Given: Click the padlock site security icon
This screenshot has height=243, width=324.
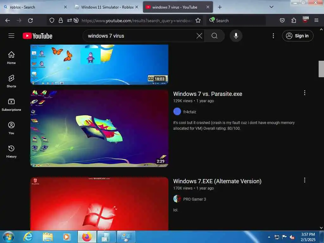Looking at the screenshot, I should (60, 20).
